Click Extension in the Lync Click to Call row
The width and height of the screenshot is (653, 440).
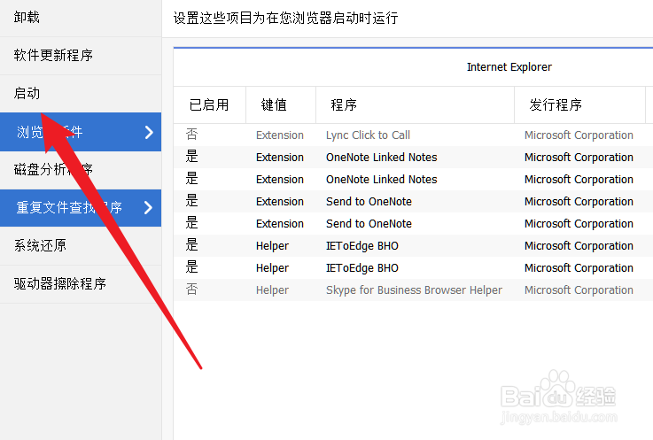(279, 135)
